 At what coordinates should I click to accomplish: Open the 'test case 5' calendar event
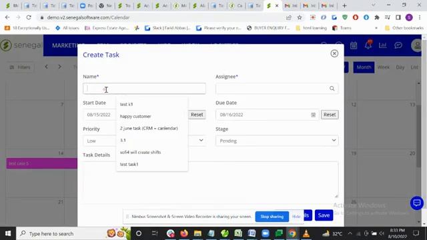41,163
